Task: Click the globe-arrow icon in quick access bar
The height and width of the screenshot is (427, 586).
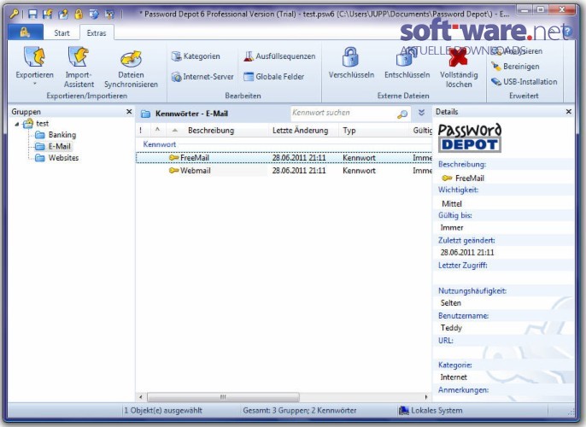Action: [x=94, y=15]
